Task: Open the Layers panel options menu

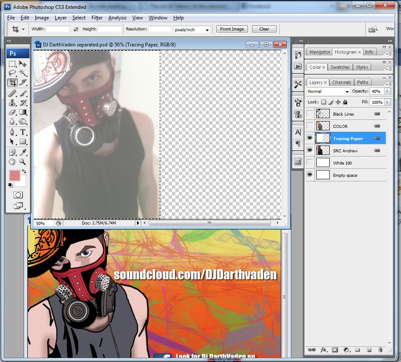Action: [388, 84]
